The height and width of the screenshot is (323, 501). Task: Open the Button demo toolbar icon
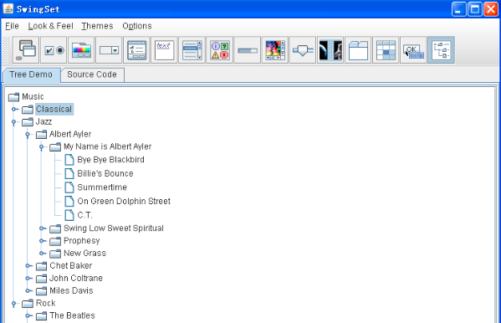coord(54,50)
